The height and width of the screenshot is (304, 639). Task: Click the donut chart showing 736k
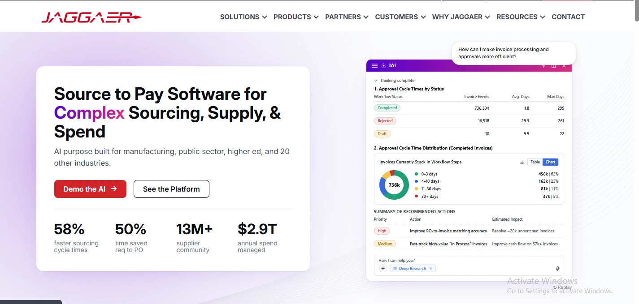click(394, 185)
